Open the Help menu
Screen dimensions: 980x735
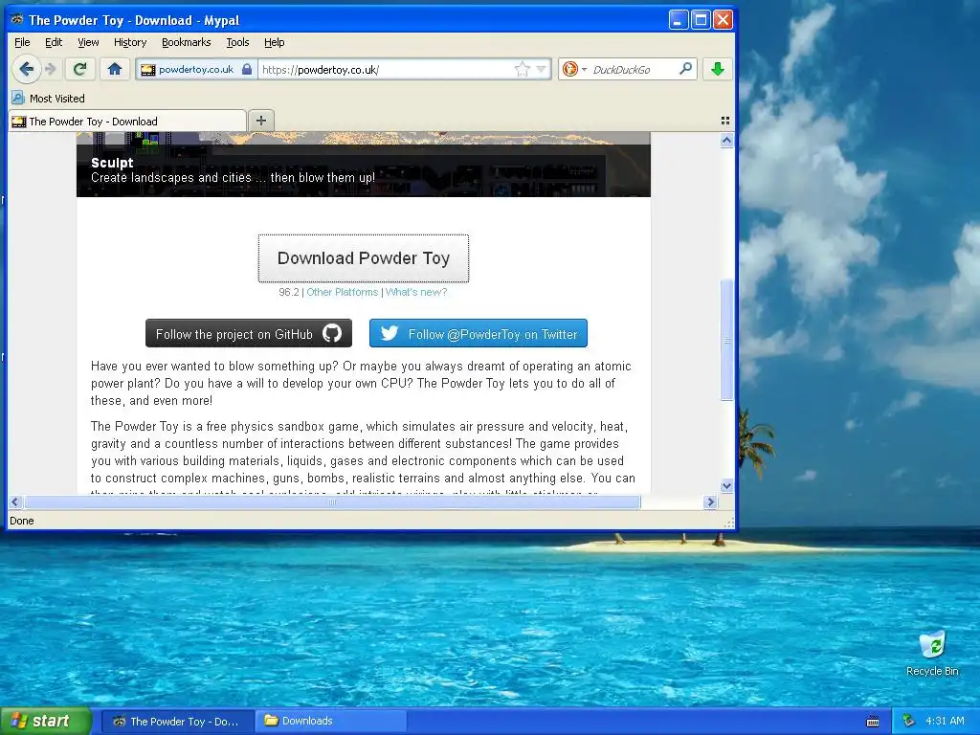point(274,42)
